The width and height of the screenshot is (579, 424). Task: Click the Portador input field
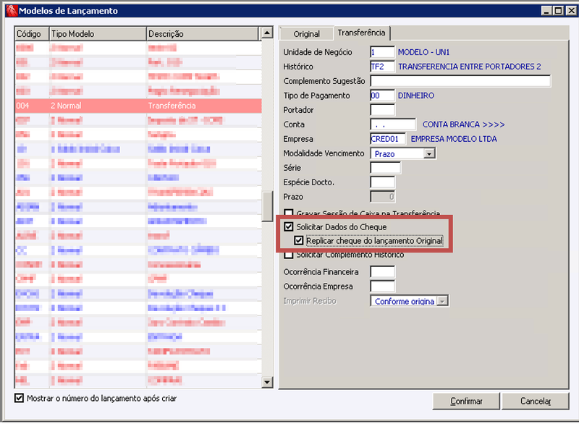pyautogui.click(x=382, y=109)
